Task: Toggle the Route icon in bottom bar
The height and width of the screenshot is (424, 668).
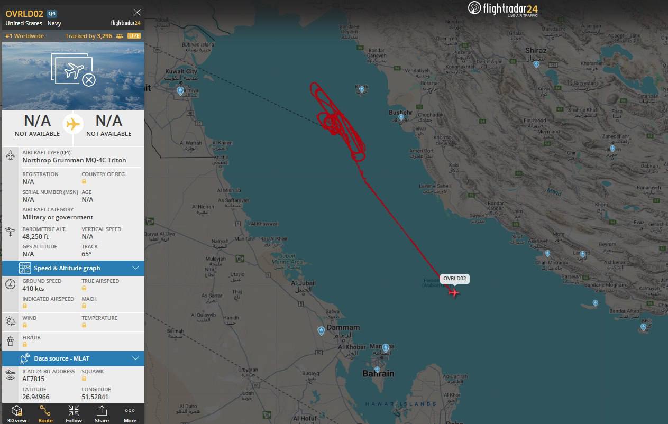Action: [x=45, y=413]
